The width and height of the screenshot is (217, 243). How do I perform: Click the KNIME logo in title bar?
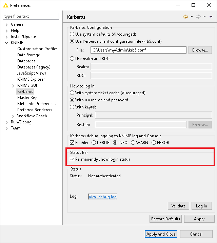5,5
